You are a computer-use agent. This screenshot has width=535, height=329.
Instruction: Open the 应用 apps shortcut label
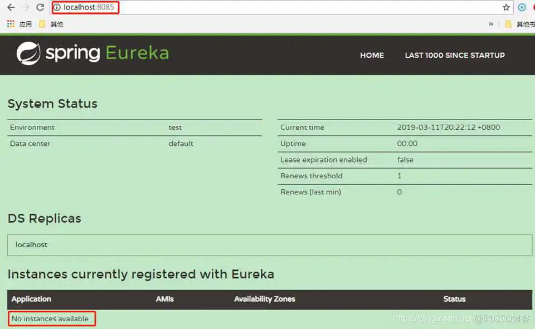(26, 24)
